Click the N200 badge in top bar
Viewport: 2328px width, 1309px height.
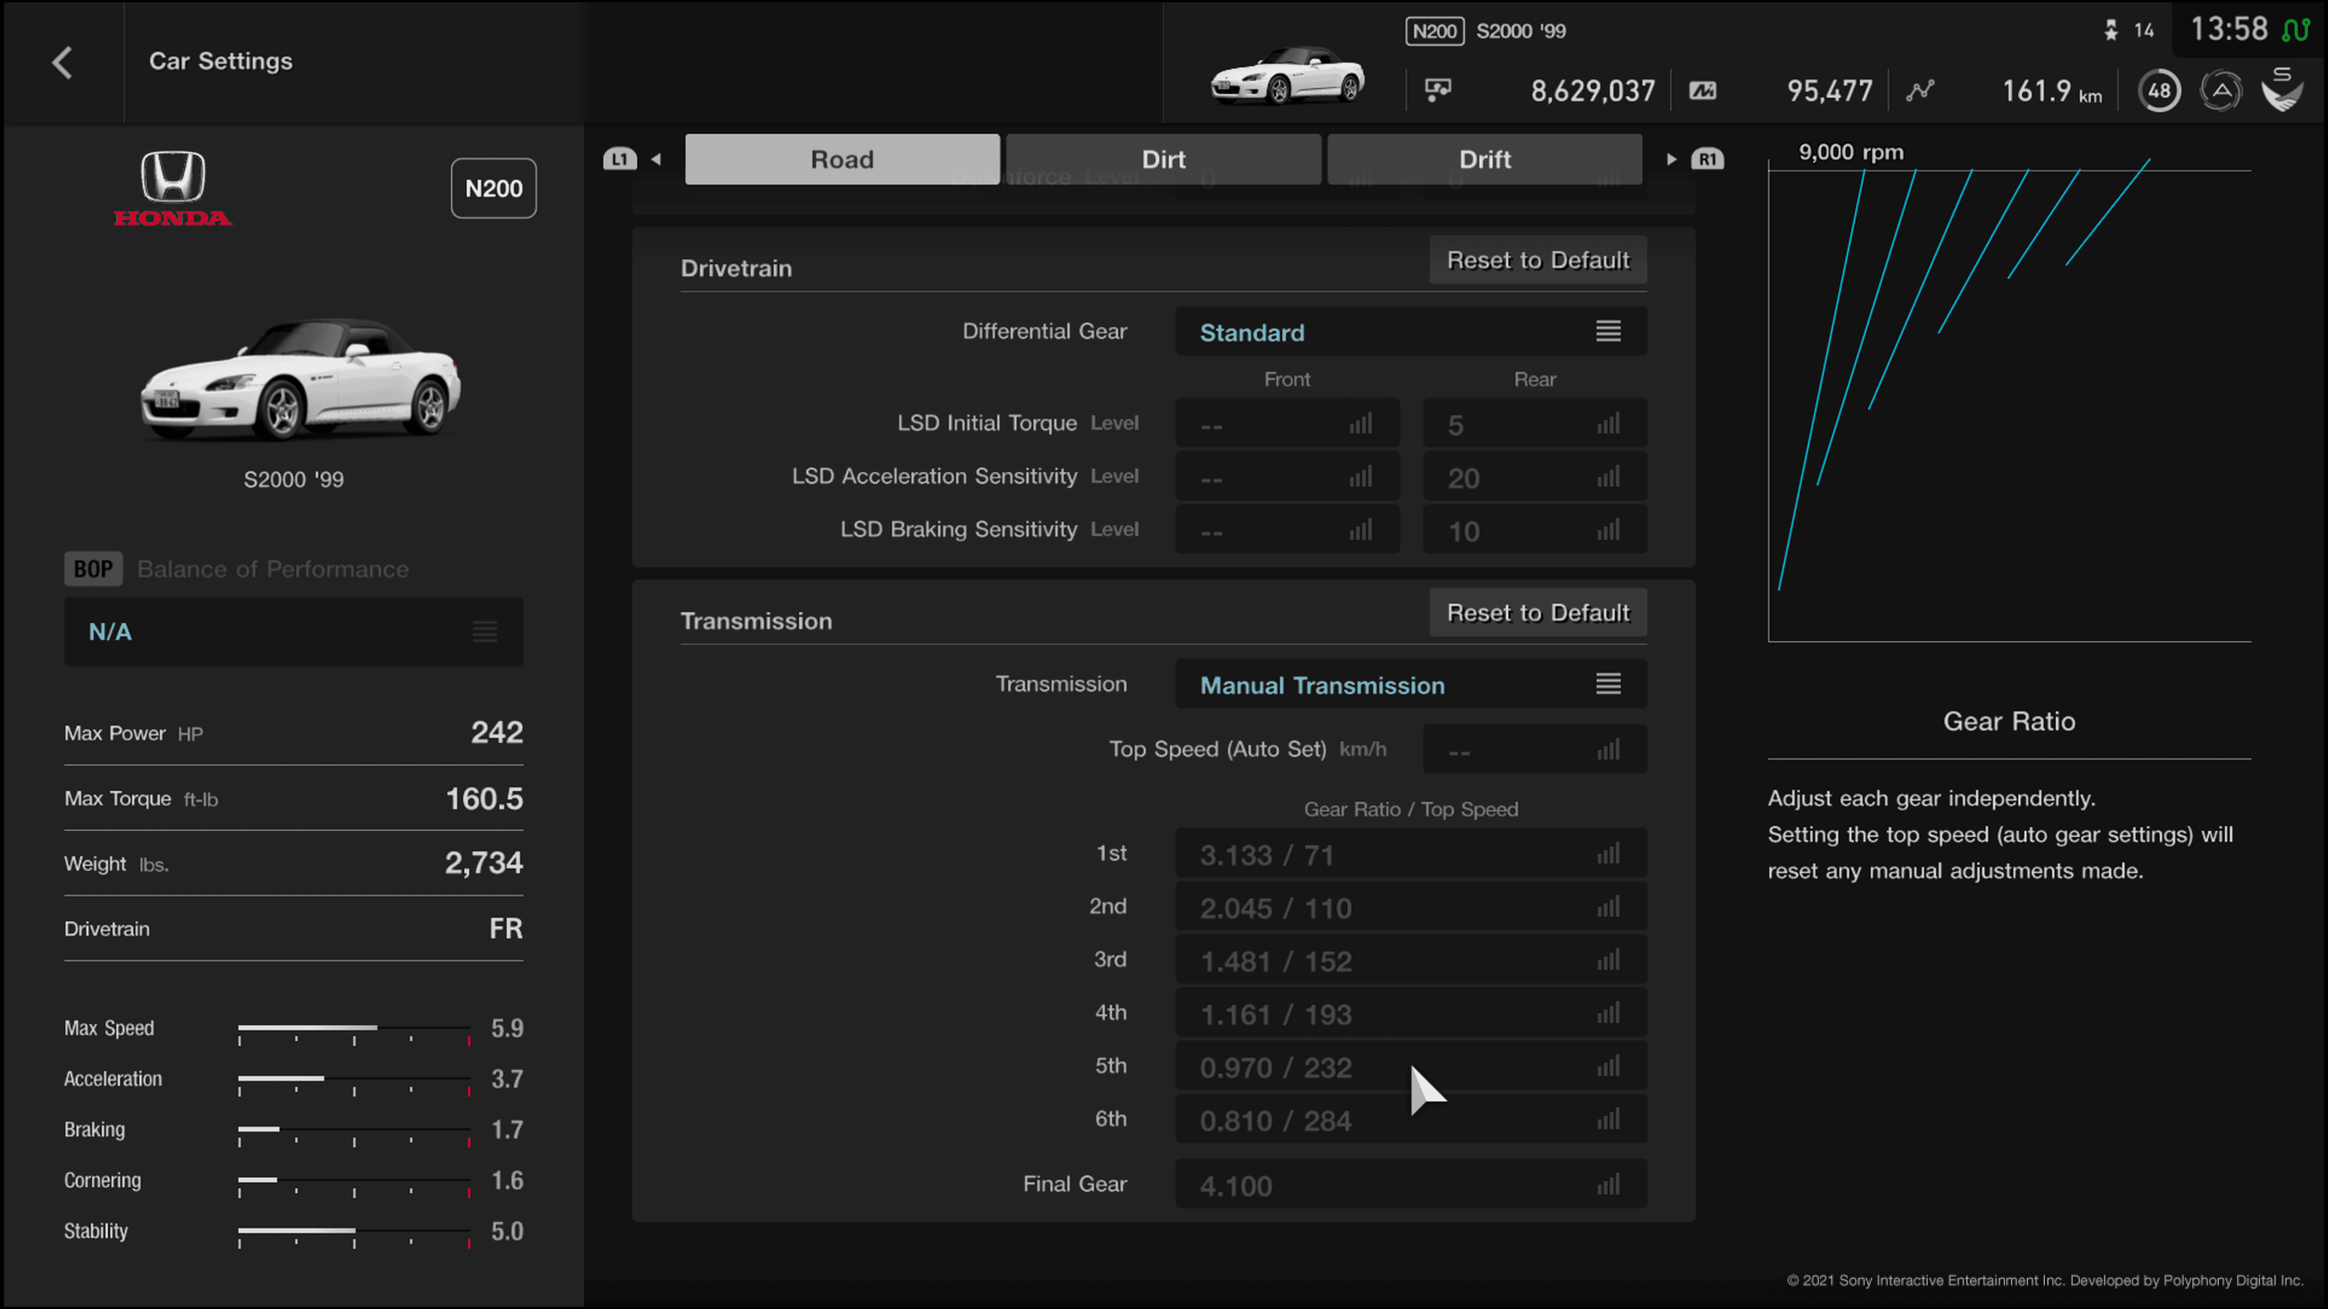pos(1434,31)
